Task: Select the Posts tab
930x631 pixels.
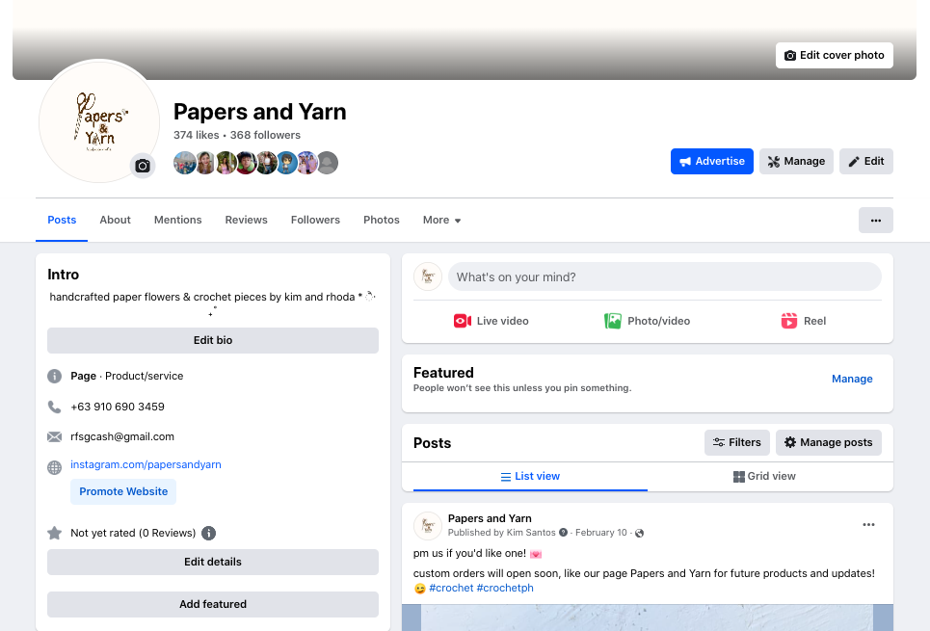Action: [x=62, y=220]
